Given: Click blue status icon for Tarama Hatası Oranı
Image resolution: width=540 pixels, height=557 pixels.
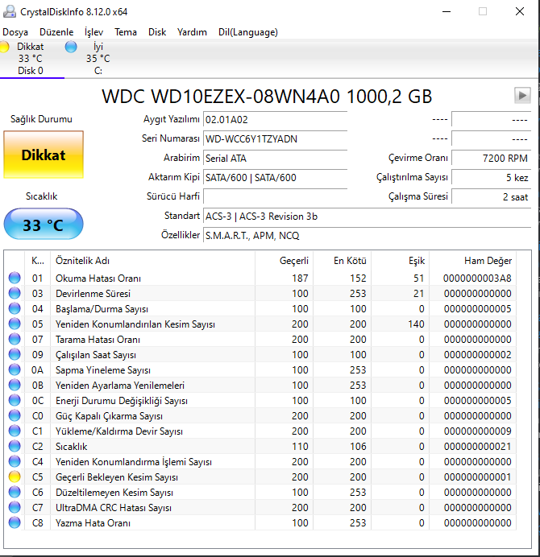Looking at the screenshot, I should (15, 339).
